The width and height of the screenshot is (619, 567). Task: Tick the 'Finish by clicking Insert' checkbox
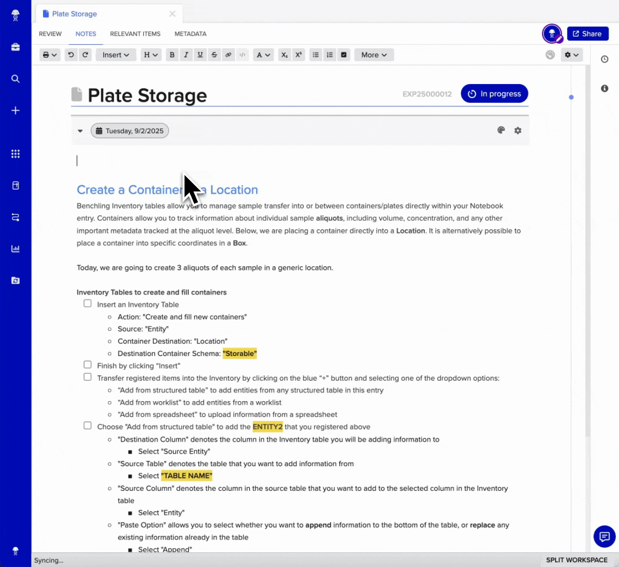coord(88,365)
